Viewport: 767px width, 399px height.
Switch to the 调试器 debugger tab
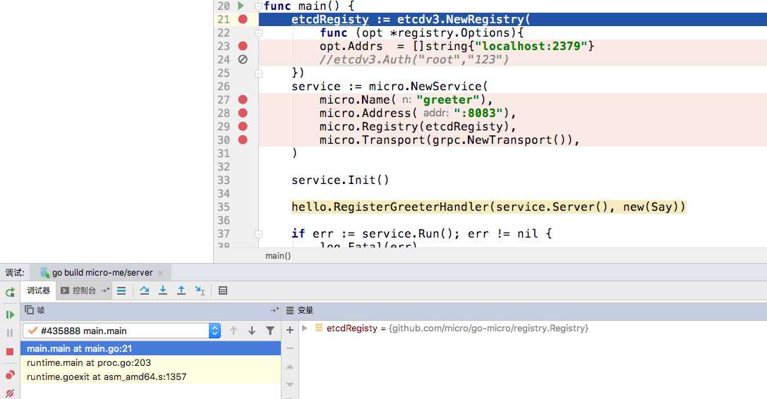[x=38, y=290]
